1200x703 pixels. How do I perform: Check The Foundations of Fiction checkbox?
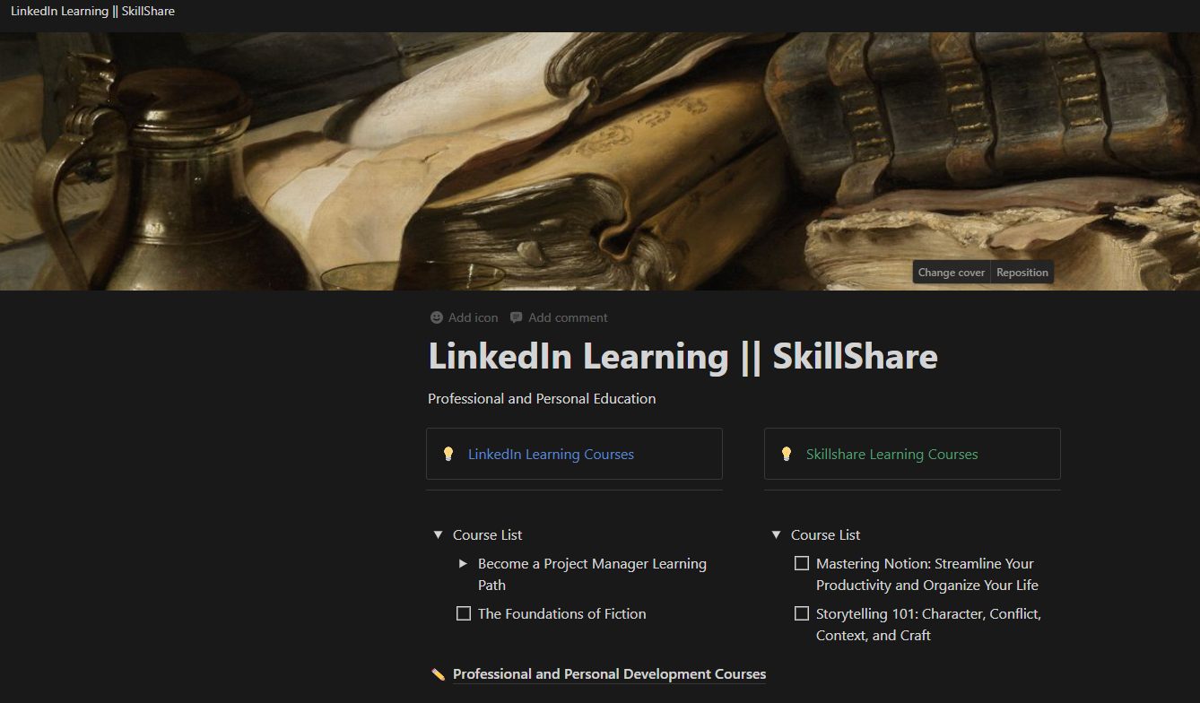(464, 613)
